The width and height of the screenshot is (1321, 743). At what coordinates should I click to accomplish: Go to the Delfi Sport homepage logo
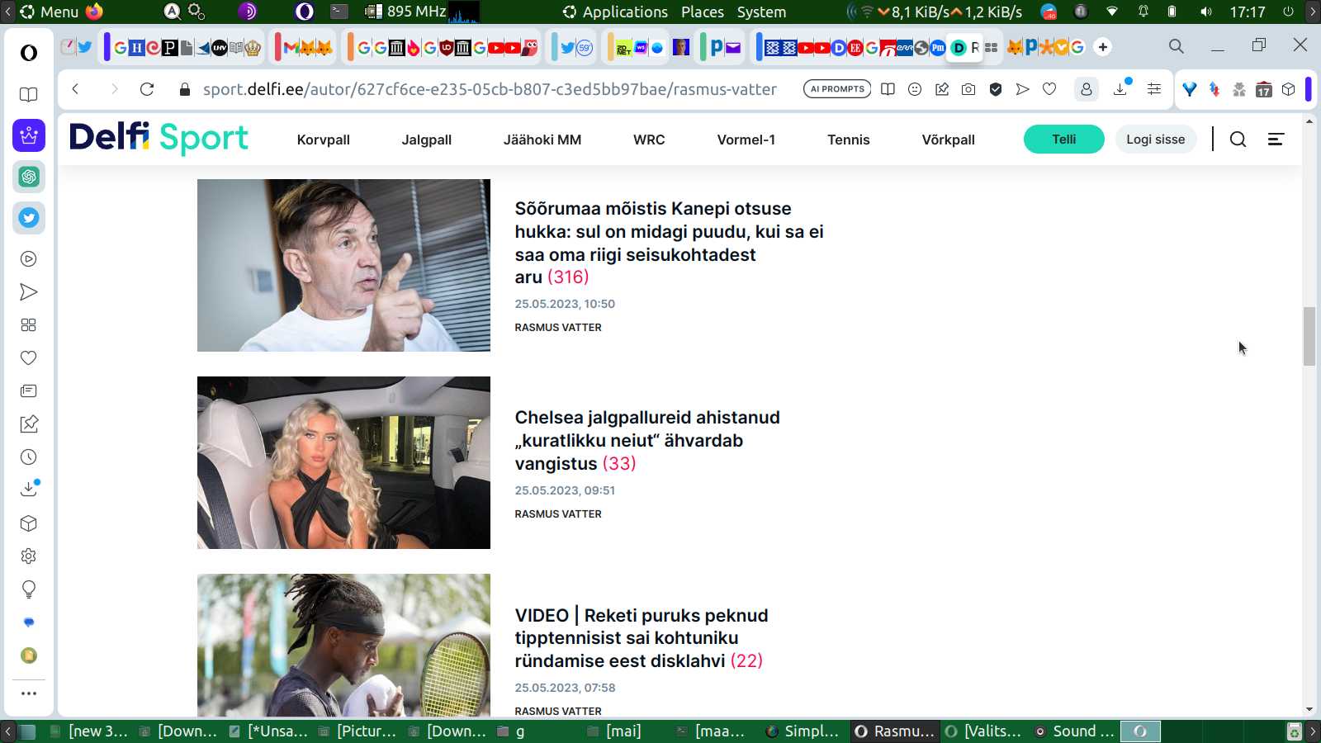[x=159, y=138]
